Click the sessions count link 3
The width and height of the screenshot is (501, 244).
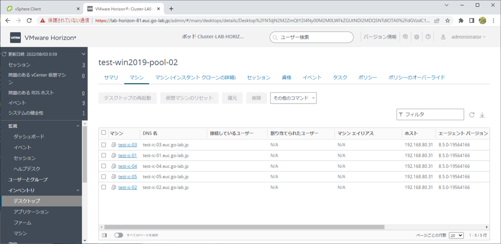83,65
